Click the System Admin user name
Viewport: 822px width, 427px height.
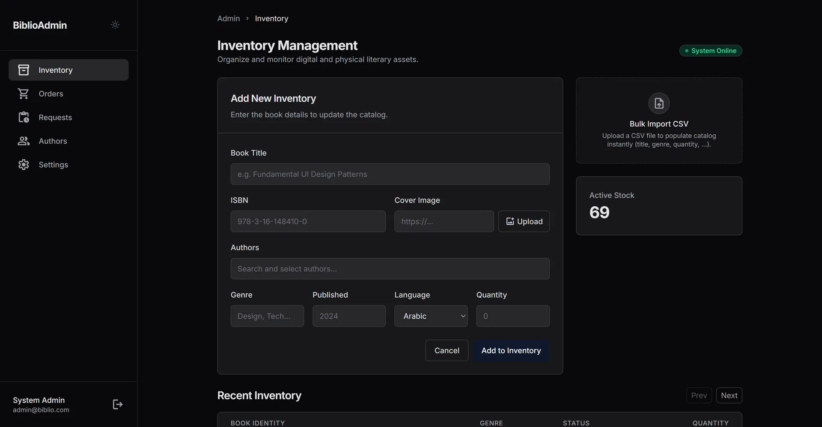[39, 400]
